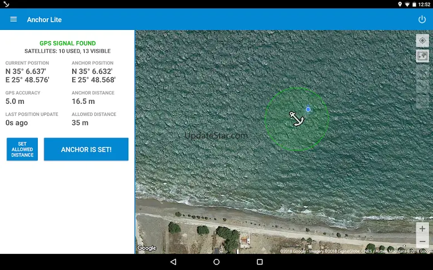The width and height of the screenshot is (433, 270).
Task: Center map on my location
Action: [x=422, y=41]
